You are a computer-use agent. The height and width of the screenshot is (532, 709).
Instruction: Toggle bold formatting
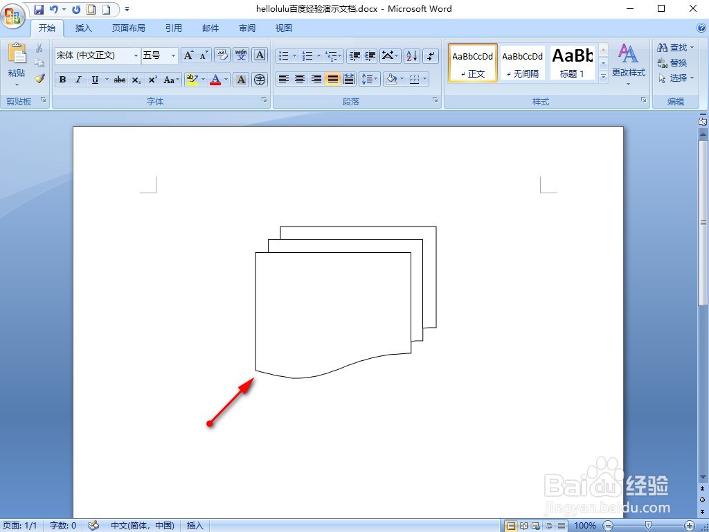63,80
